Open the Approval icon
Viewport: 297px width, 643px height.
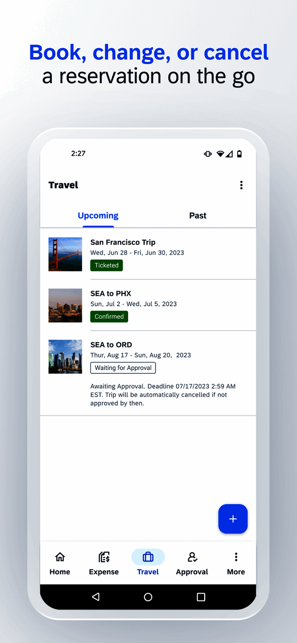point(192,563)
